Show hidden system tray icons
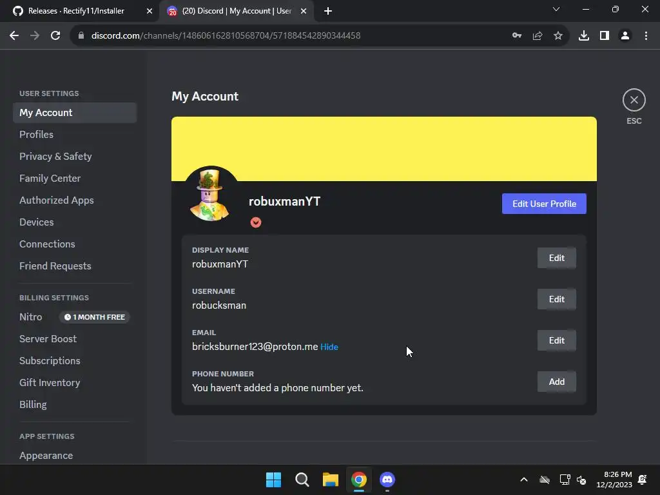Image resolution: width=660 pixels, height=495 pixels. coord(524,480)
